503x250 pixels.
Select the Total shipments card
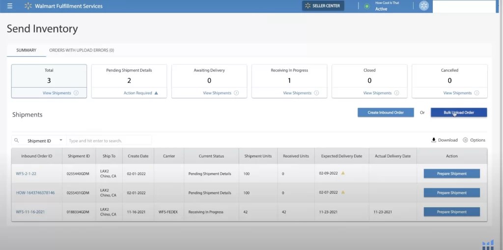(x=49, y=81)
